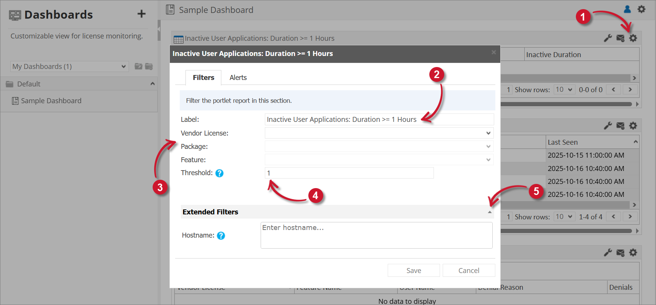
Task: Click into the Threshold input field
Action: click(x=349, y=173)
